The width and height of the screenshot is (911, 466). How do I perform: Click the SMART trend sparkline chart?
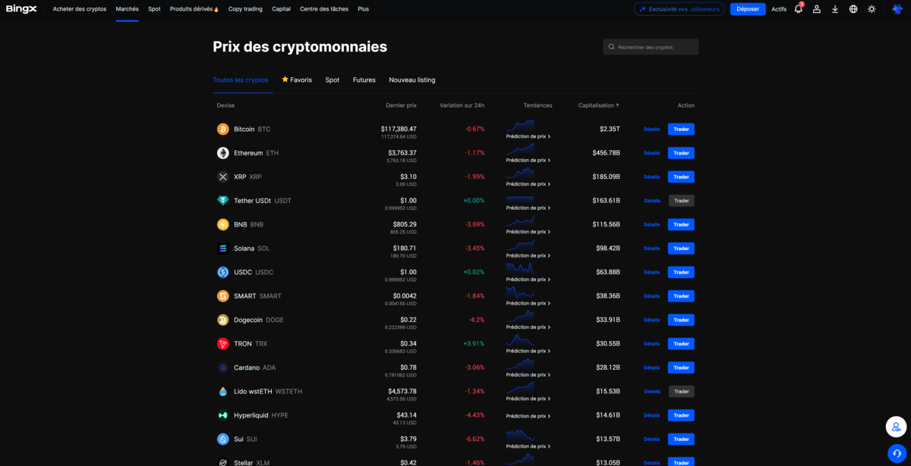click(x=521, y=292)
